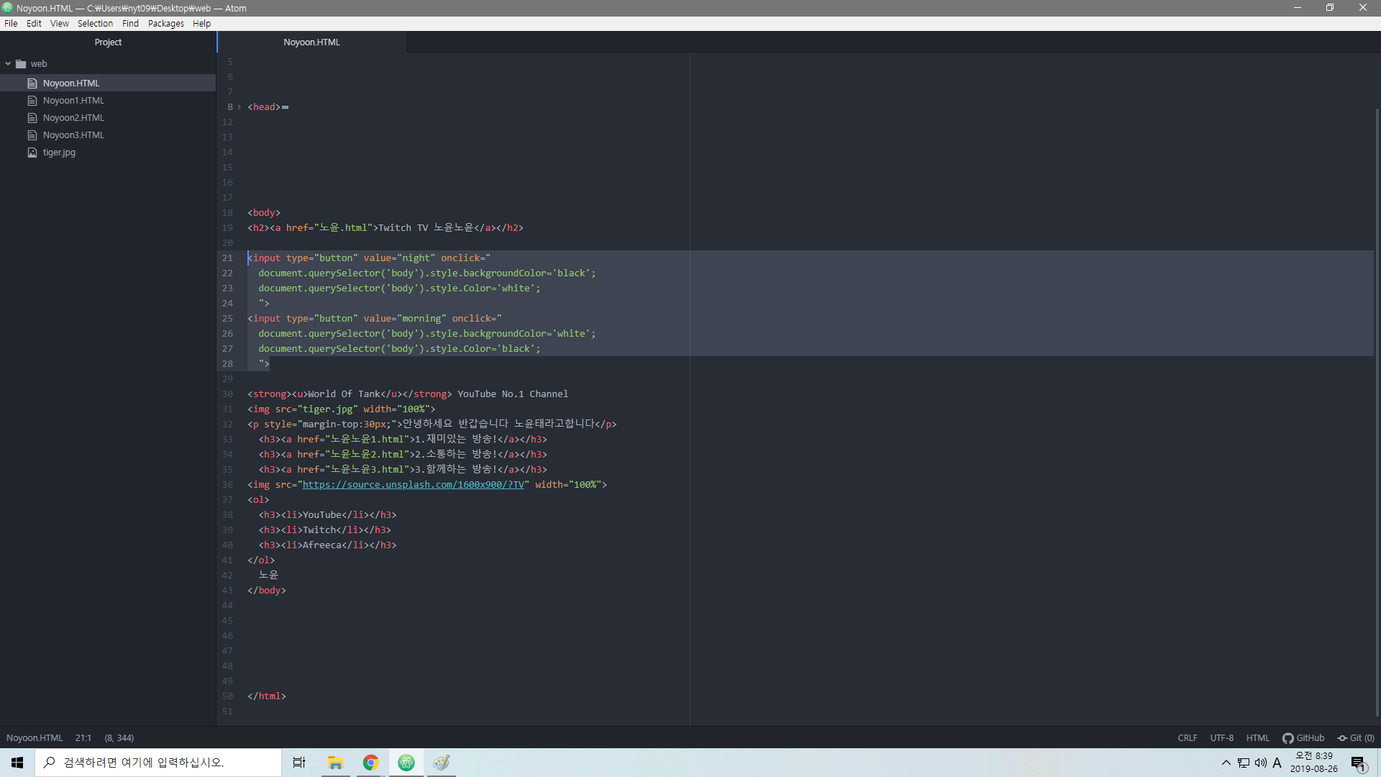Open the Packages menu
This screenshot has width=1381, height=777.
(165, 24)
